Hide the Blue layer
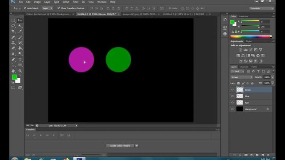Screen dimensions: 285x160 tap(232, 96)
